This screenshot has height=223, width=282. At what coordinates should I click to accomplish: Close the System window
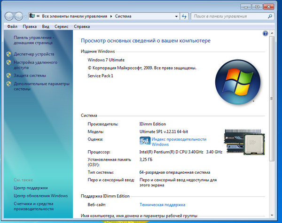269,7
